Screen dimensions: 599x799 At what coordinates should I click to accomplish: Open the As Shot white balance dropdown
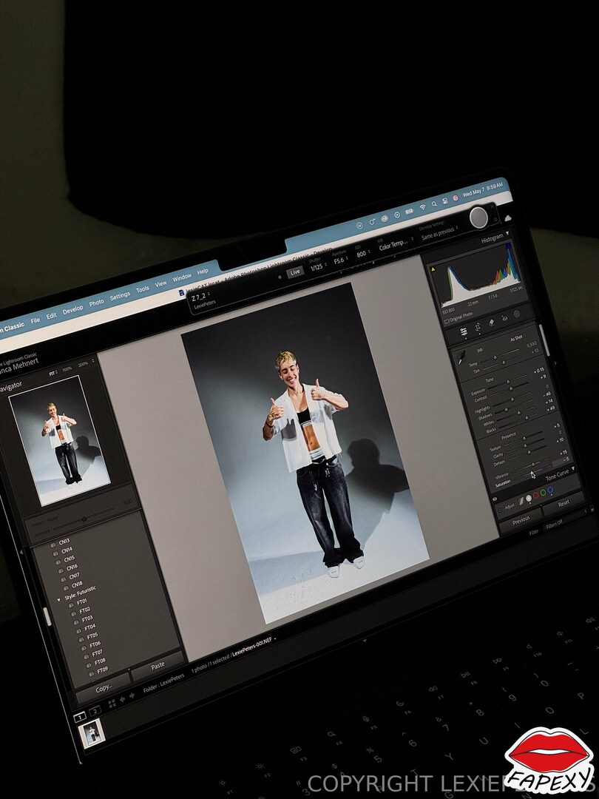pyautogui.click(x=518, y=338)
